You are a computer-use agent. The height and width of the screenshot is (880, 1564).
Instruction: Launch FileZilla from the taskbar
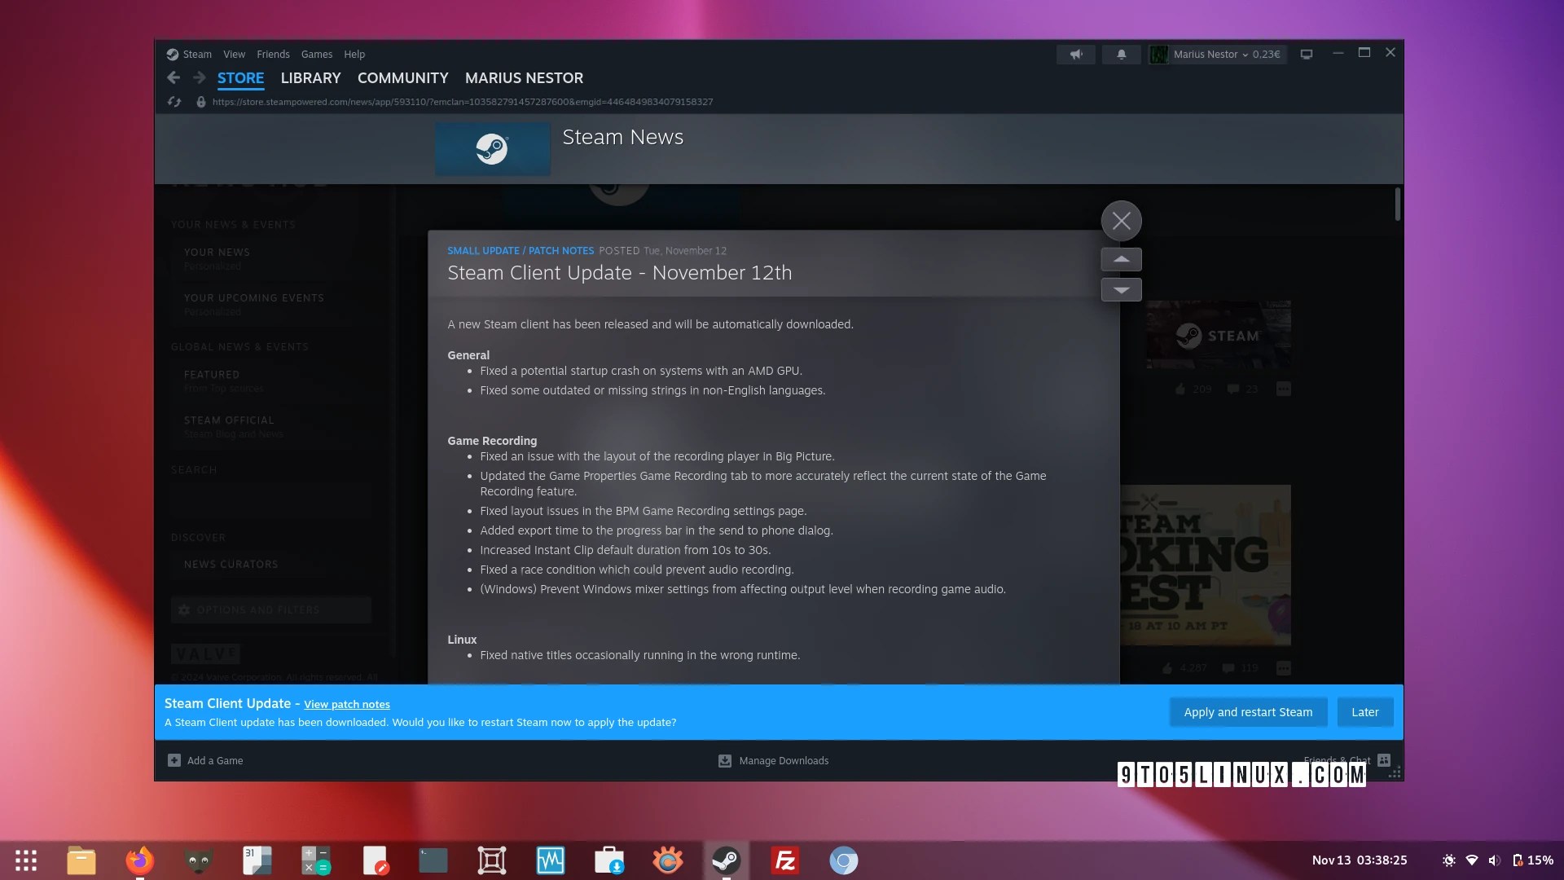[x=784, y=860]
